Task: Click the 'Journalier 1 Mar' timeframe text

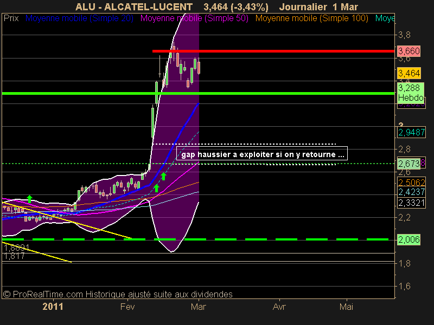Action: point(318,7)
